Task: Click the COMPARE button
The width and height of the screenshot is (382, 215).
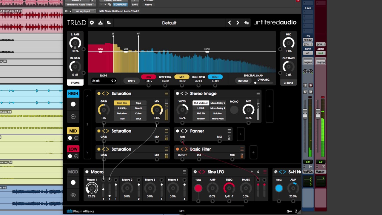Action: pos(120,4)
